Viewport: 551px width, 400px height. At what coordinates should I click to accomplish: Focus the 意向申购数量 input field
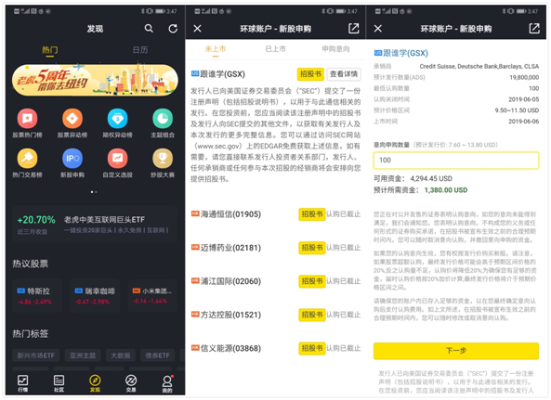click(456, 161)
